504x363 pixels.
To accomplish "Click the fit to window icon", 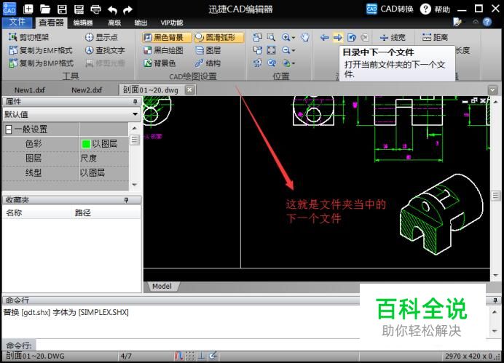I will (271, 50).
